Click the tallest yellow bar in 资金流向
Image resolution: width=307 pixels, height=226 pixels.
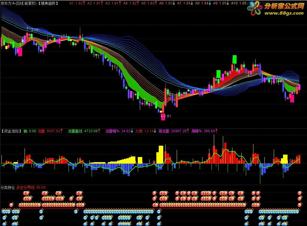[161, 155]
